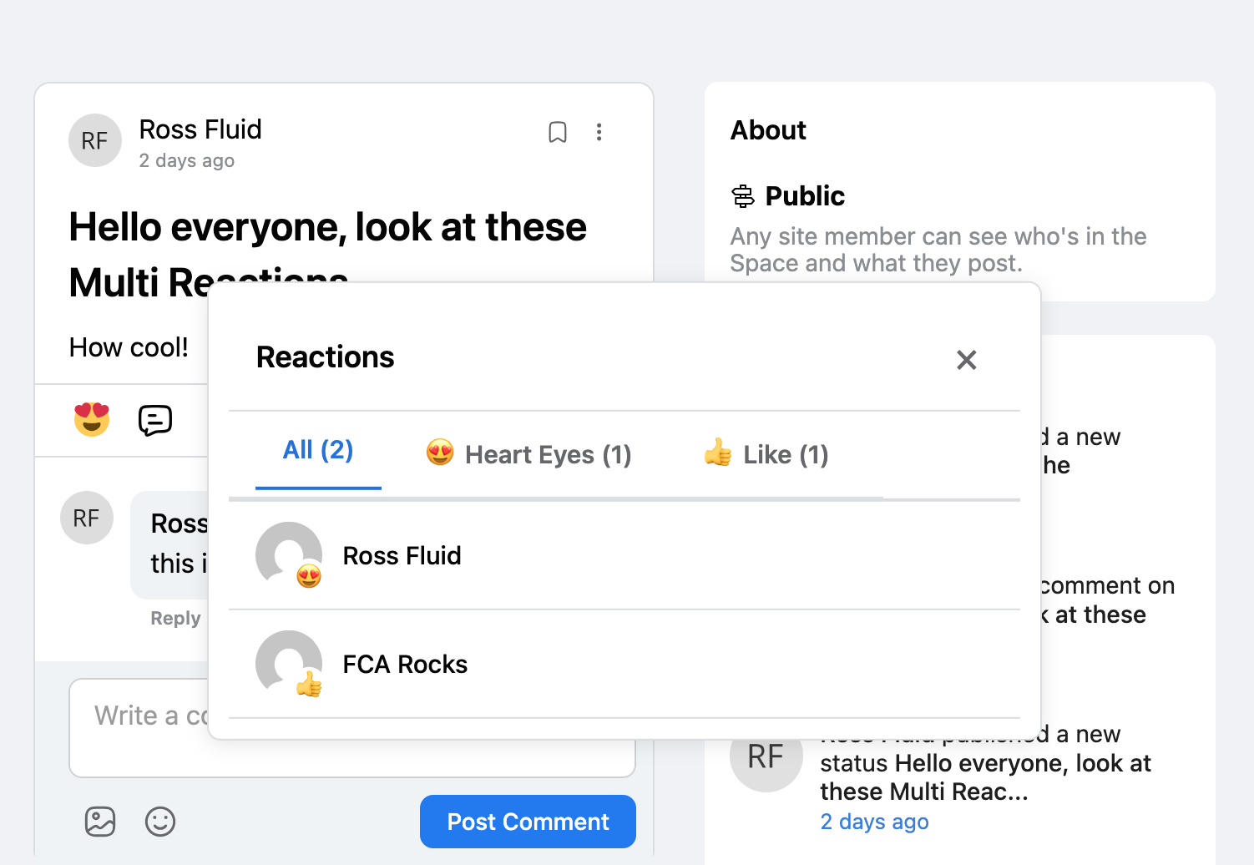Select the All reactions tab
Image resolution: width=1254 pixels, height=865 pixels.
(318, 450)
